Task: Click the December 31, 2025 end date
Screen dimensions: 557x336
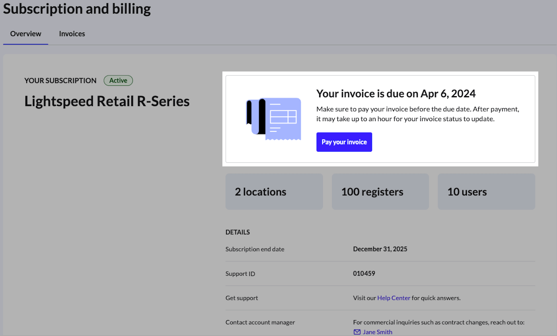Action: point(380,249)
